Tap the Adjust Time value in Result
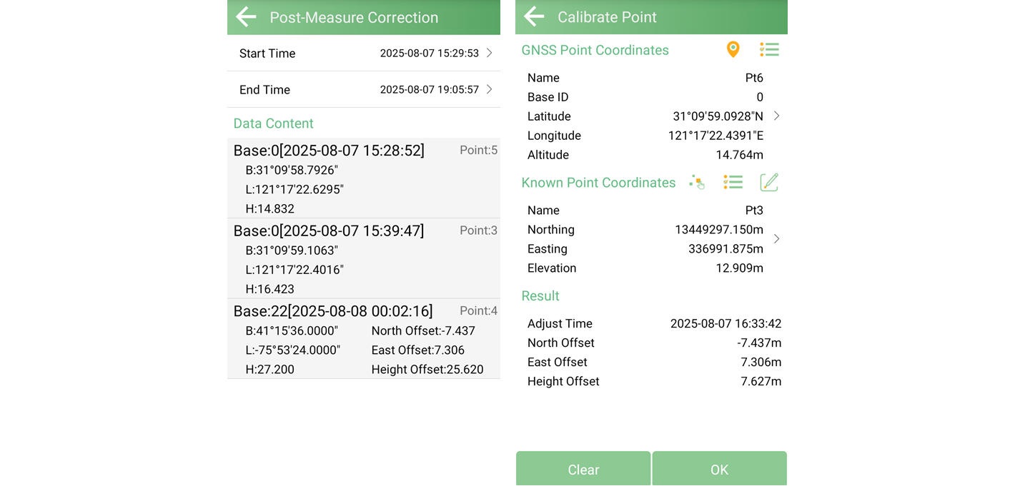This screenshot has width=1015, height=486. (x=726, y=323)
